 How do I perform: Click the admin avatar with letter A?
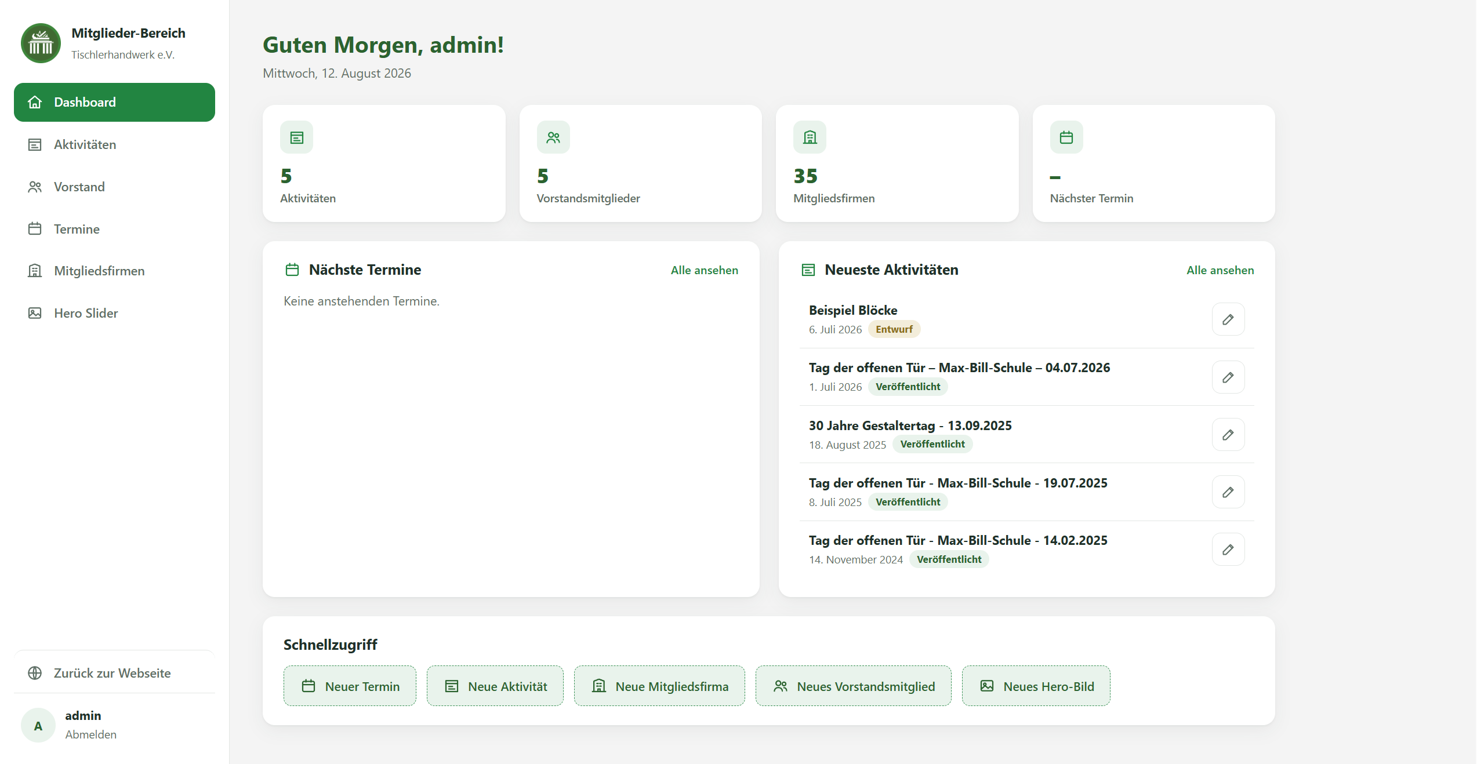(38, 725)
